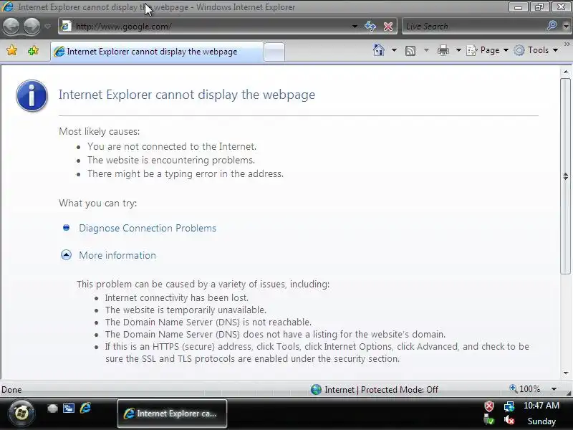
Task: Click the page icon in address bar
Action: (66, 26)
